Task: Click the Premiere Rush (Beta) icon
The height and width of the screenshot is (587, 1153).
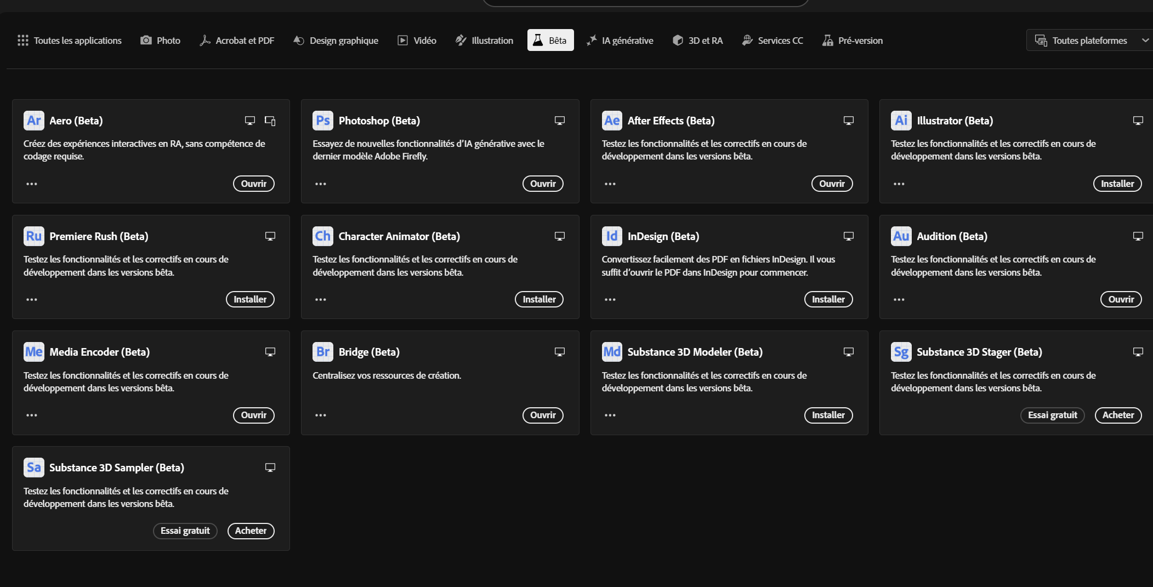Action: (34, 236)
